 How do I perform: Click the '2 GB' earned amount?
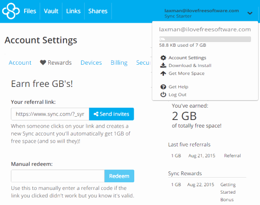pyautogui.click(x=184, y=116)
